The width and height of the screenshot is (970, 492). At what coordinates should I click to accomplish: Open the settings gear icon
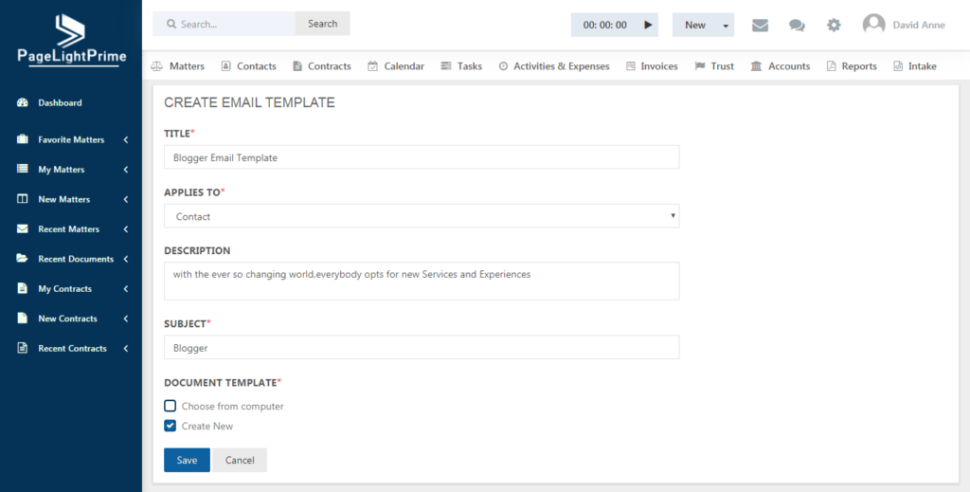[834, 26]
